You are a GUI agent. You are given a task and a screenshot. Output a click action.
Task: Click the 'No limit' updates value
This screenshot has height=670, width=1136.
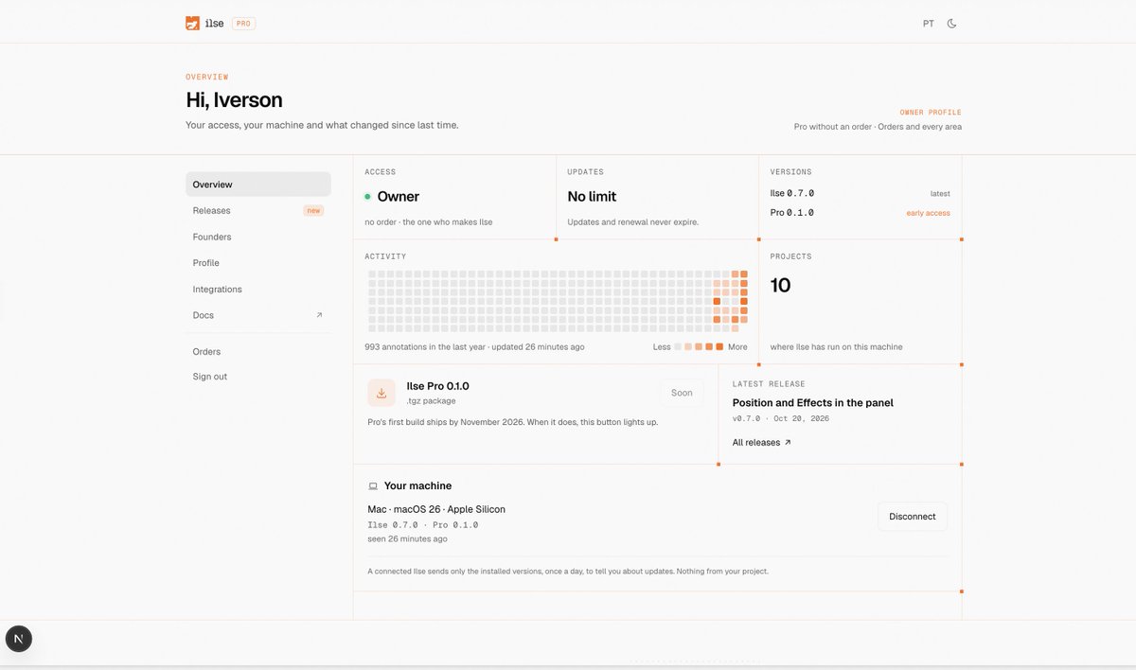click(x=592, y=197)
